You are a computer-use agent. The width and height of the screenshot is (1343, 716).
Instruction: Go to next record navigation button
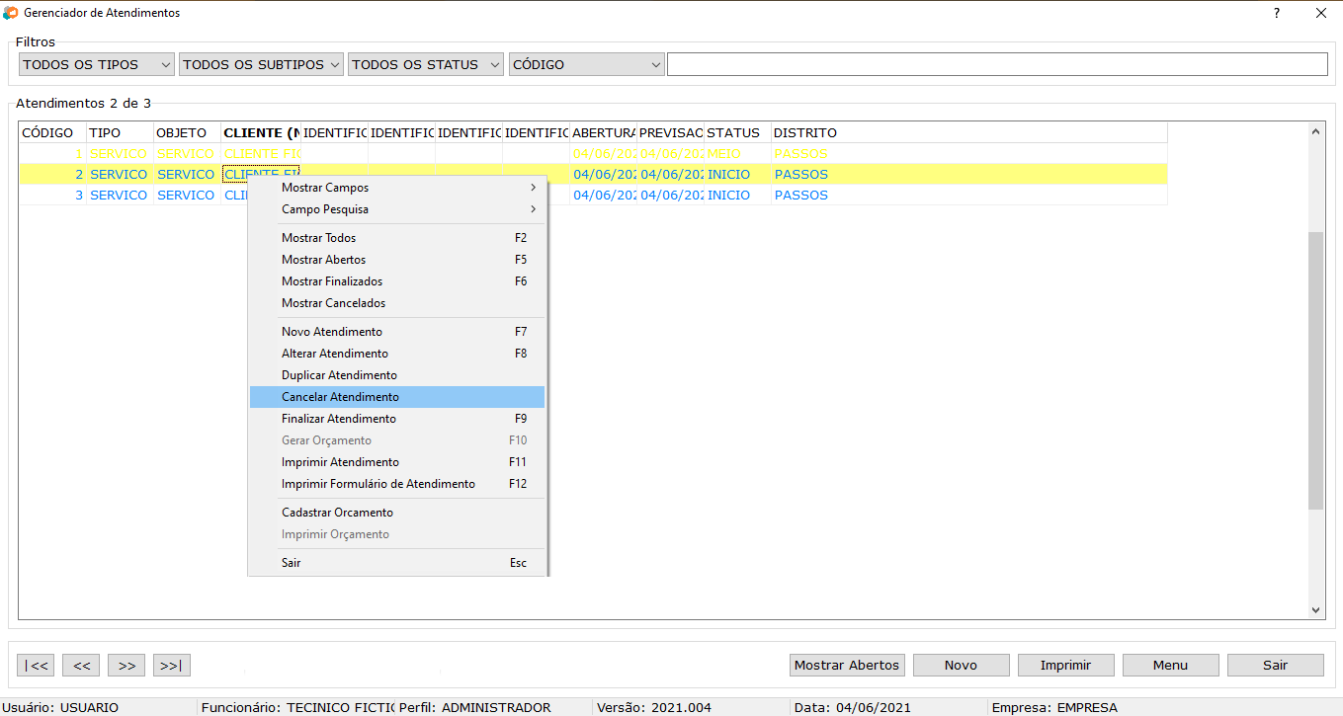tap(127, 666)
